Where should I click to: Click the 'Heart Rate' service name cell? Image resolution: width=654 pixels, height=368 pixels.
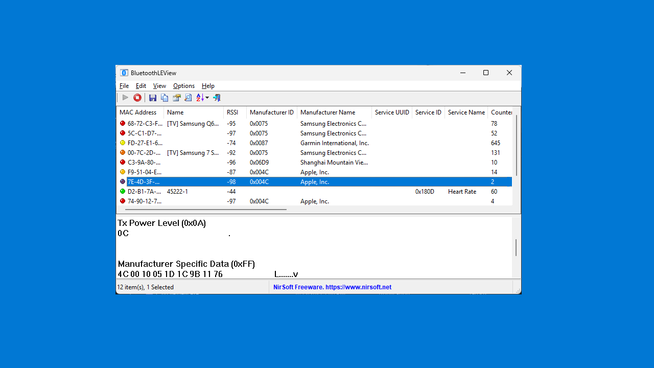(462, 192)
